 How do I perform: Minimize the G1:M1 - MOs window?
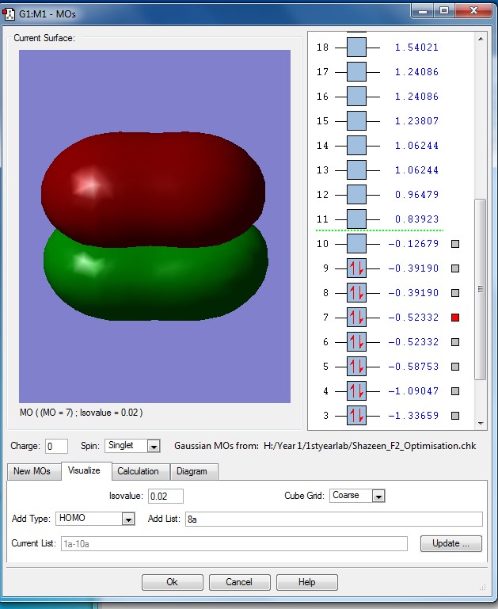[x=423, y=11]
